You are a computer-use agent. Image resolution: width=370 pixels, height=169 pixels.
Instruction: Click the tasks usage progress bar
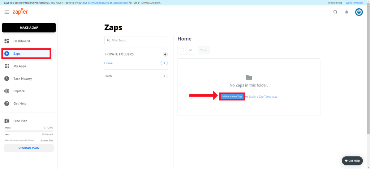coord(29,131)
